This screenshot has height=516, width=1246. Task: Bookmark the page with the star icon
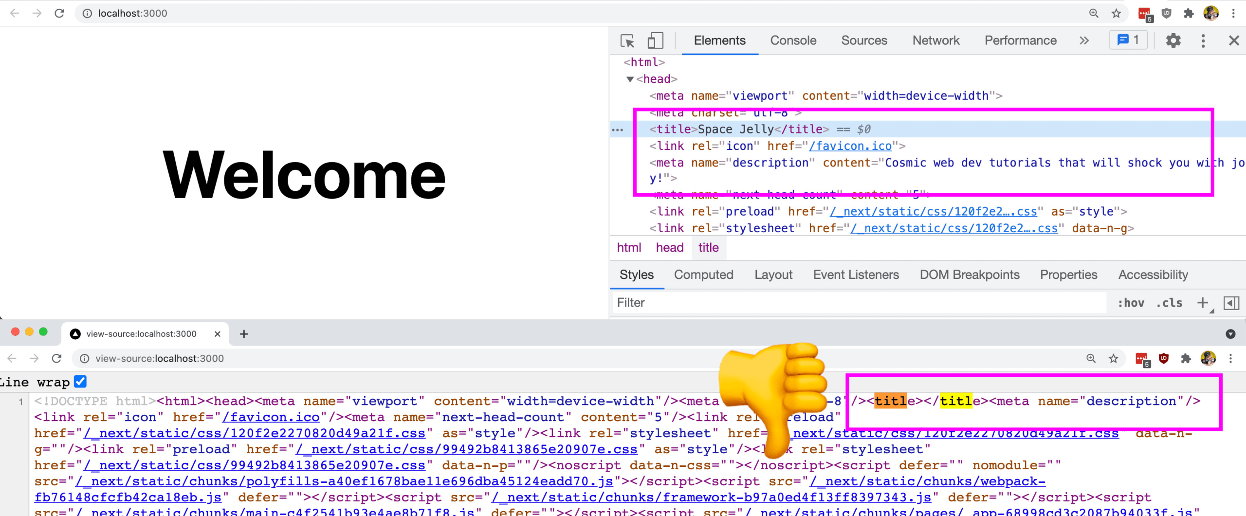[1116, 13]
